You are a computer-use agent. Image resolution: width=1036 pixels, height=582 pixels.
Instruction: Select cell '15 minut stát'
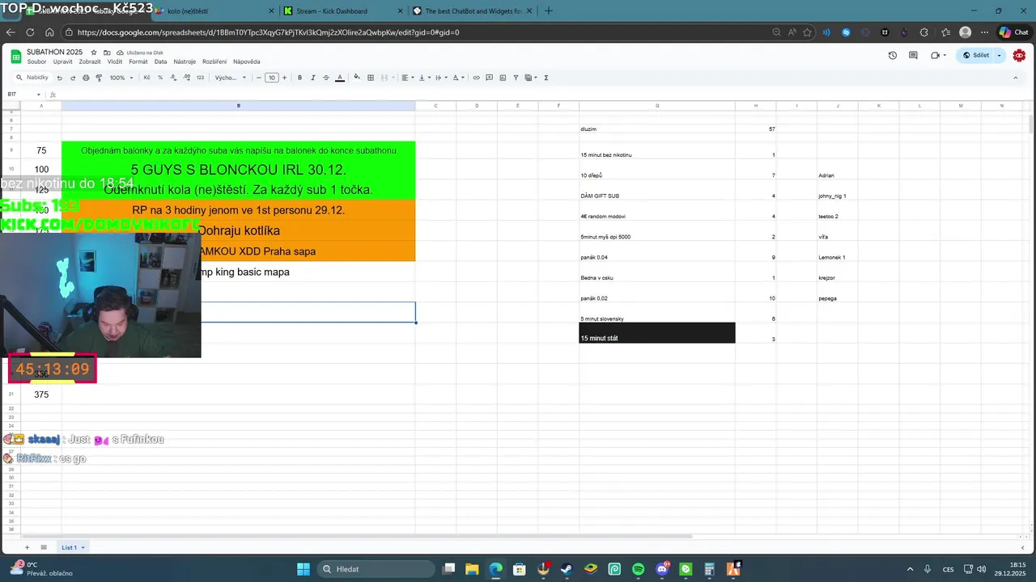click(x=657, y=333)
